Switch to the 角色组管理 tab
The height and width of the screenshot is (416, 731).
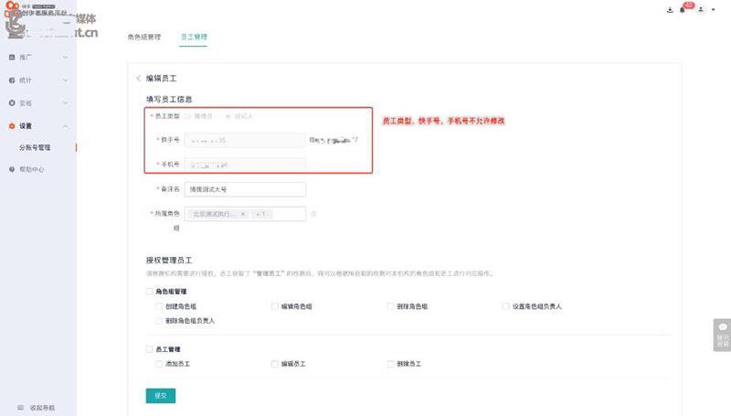click(143, 37)
